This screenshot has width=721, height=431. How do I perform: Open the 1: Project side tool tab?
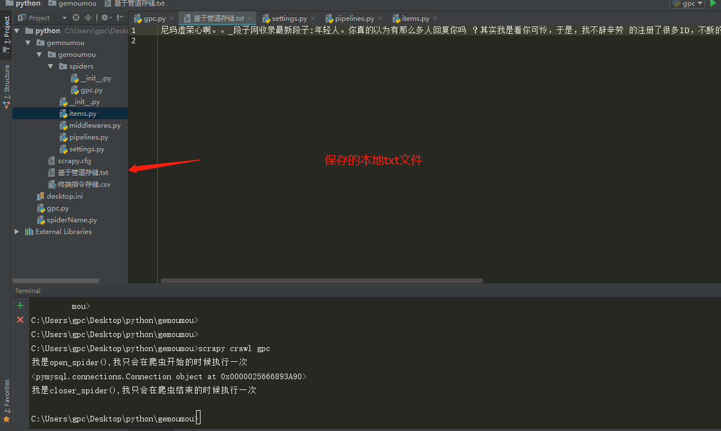(x=6, y=34)
